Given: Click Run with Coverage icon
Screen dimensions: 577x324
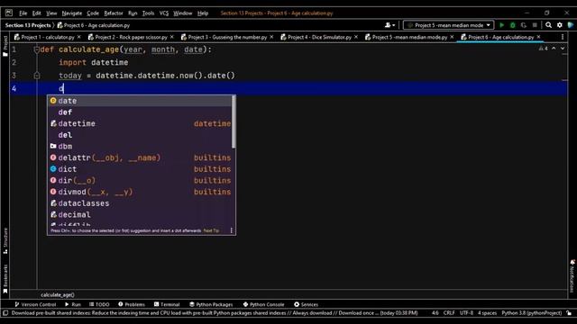Looking at the screenshot, I should coord(524,25).
